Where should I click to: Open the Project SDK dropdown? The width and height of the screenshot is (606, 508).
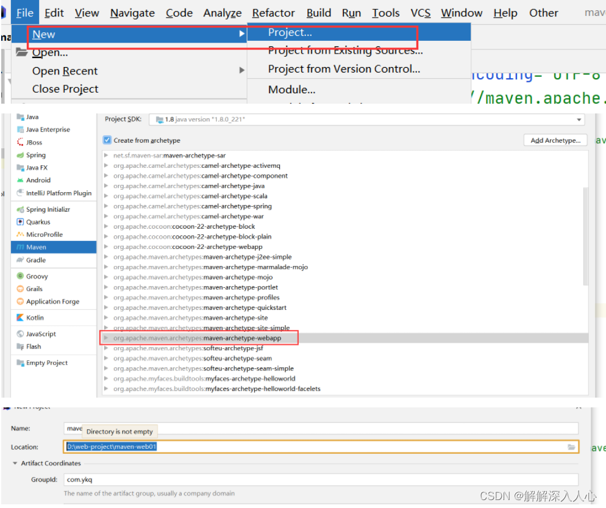coord(366,120)
